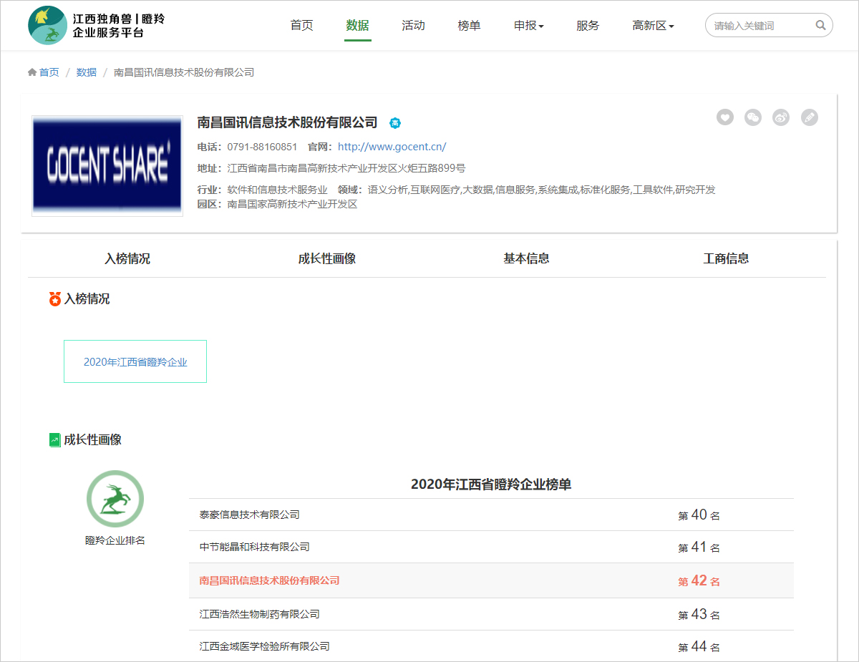Open 2020年江西省瞪羚企业 list button

tap(135, 361)
